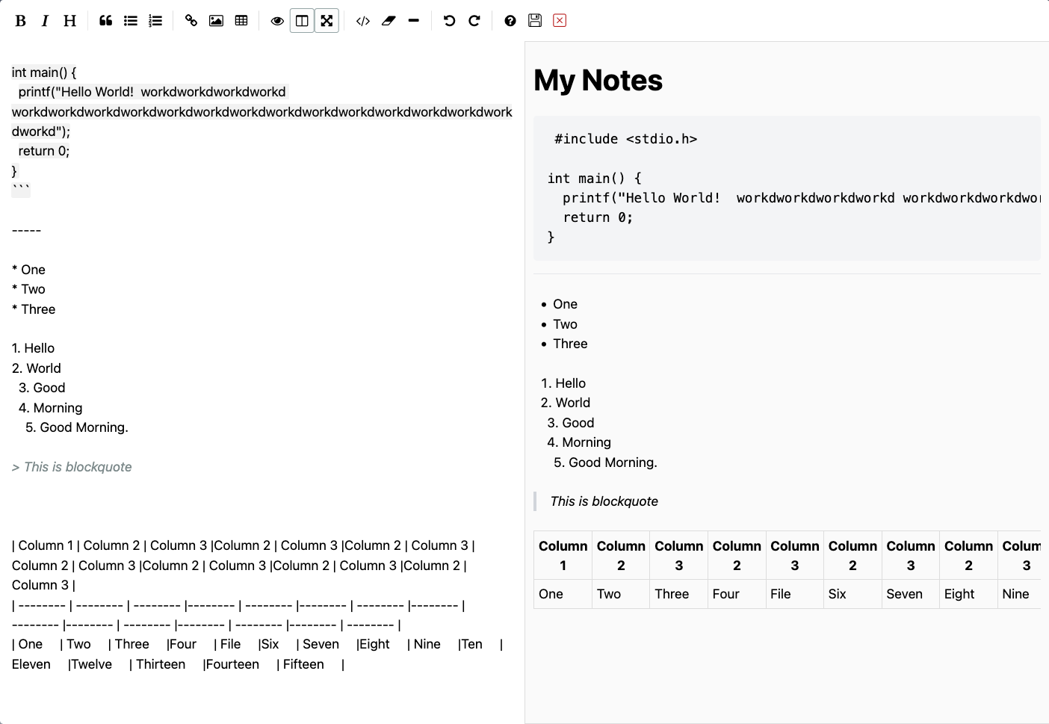Screen dimensions: 1049x724
Task: Click the 'Seven' table cell in preview
Action: coord(911,594)
